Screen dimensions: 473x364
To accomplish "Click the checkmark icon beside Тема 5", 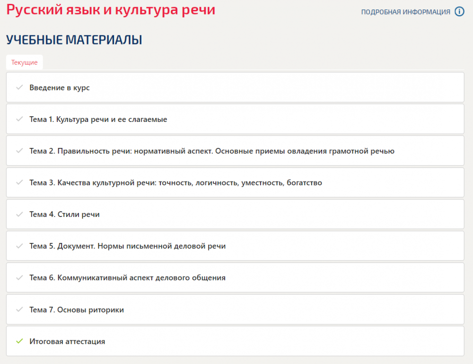I will point(19,246).
